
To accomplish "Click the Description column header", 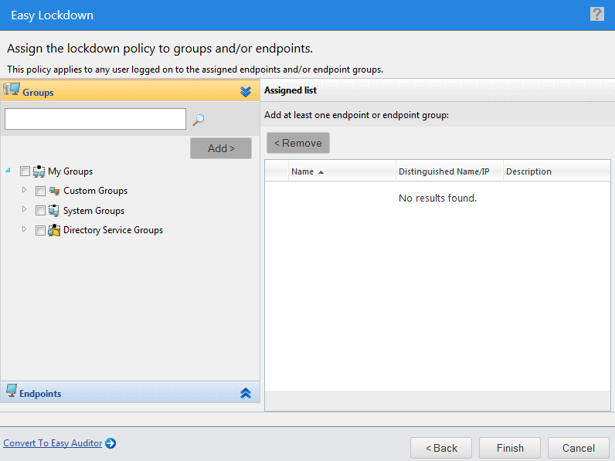I will click(x=556, y=171).
